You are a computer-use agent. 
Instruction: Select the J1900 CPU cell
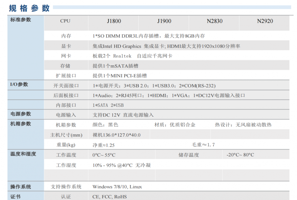pos(164,21)
